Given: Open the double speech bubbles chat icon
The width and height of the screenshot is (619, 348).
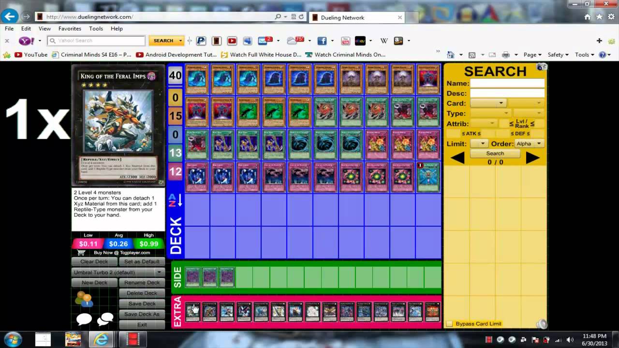Looking at the screenshot, I should 105,319.
